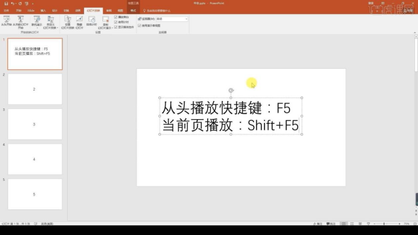Click the text line '当前页播放：Shift+F5'
Image resolution: width=418 pixels, height=235 pixels.
click(x=230, y=125)
